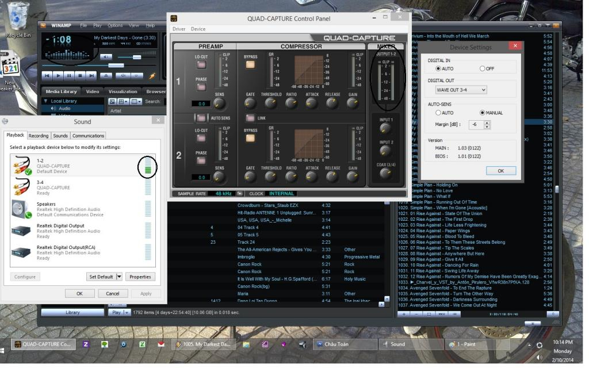Screen dimensions: 589x368
Task: Switch to Sounds tab in Sound
Action: [x=60, y=136]
